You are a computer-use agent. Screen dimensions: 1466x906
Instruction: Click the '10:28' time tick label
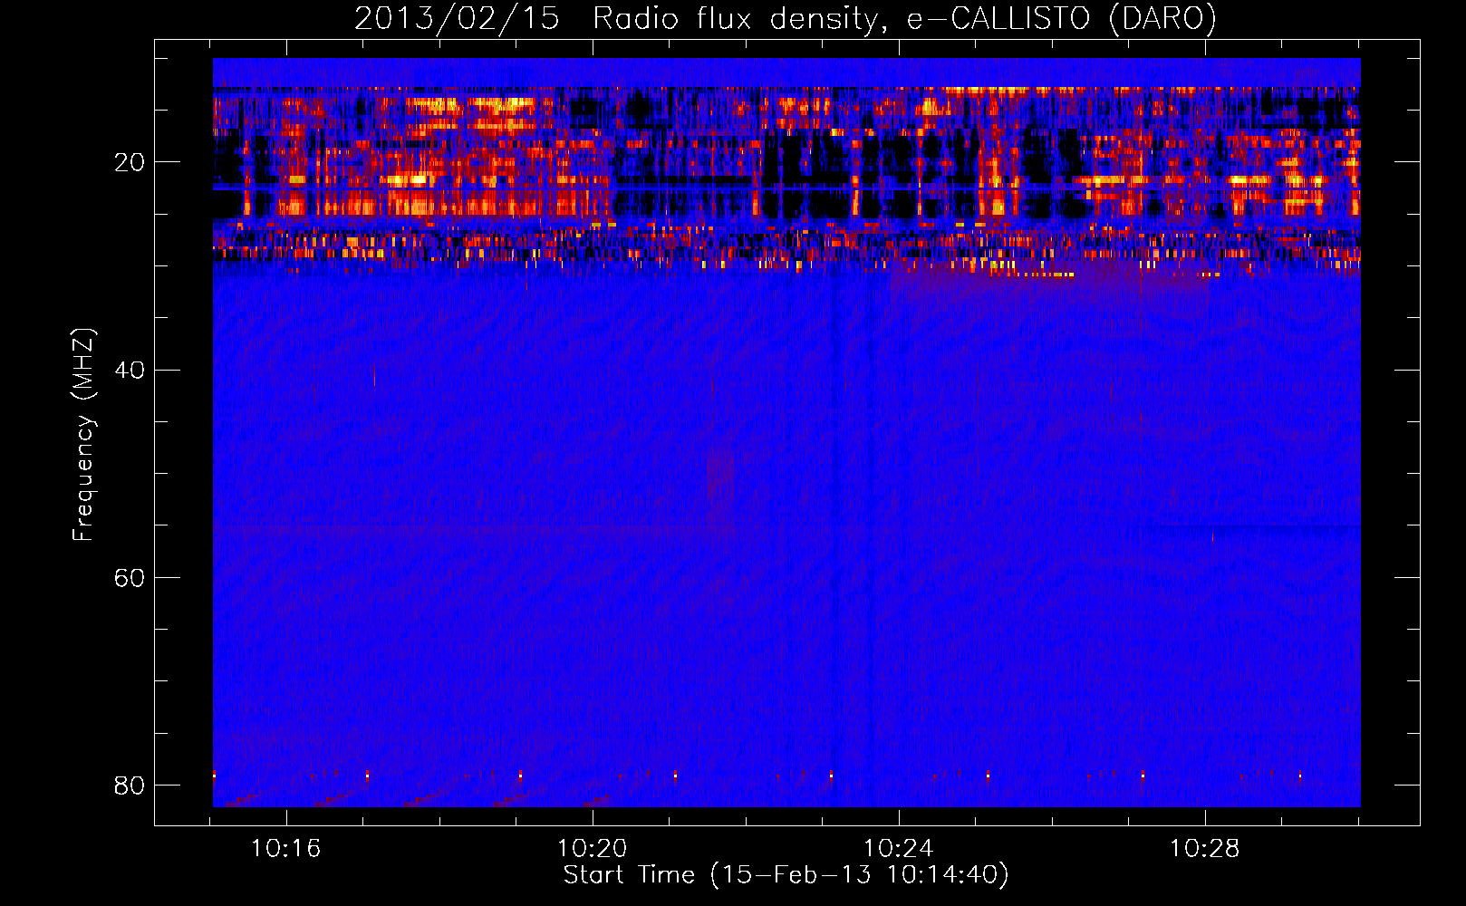point(1204,849)
